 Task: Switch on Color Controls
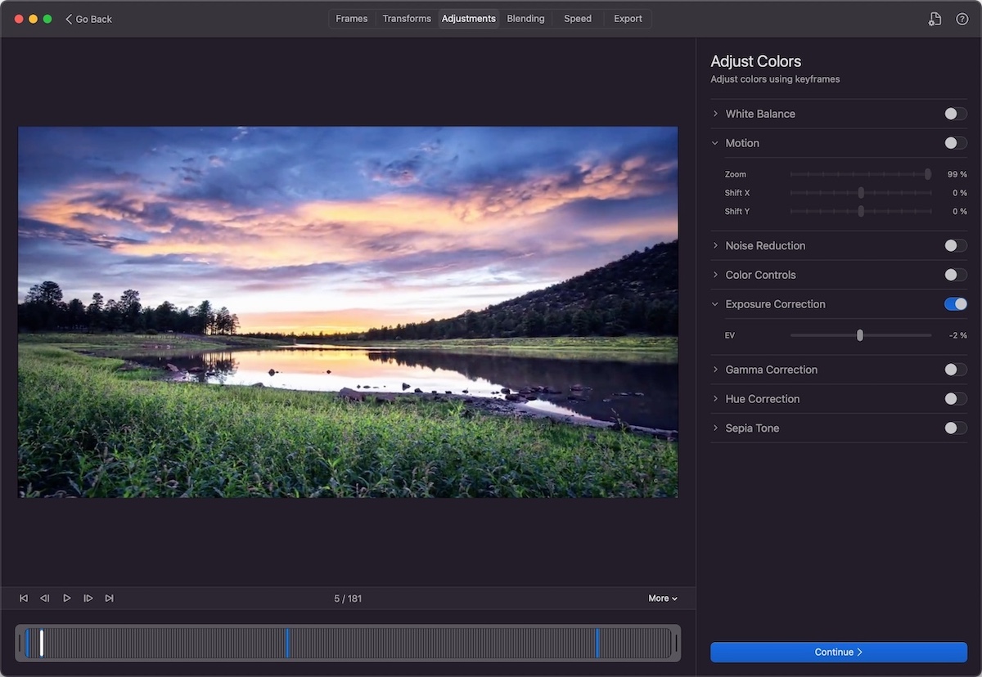(x=955, y=275)
